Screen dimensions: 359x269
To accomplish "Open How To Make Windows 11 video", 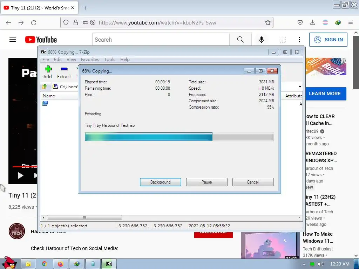I will (x=318, y=237).
